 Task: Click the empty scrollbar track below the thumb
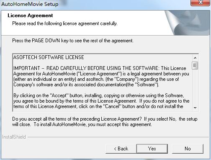pos(195,87)
